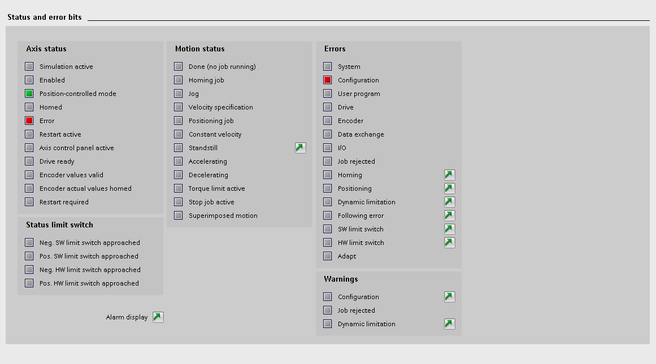
Task: Open HW limit switch error arrow
Action: pyautogui.click(x=450, y=243)
